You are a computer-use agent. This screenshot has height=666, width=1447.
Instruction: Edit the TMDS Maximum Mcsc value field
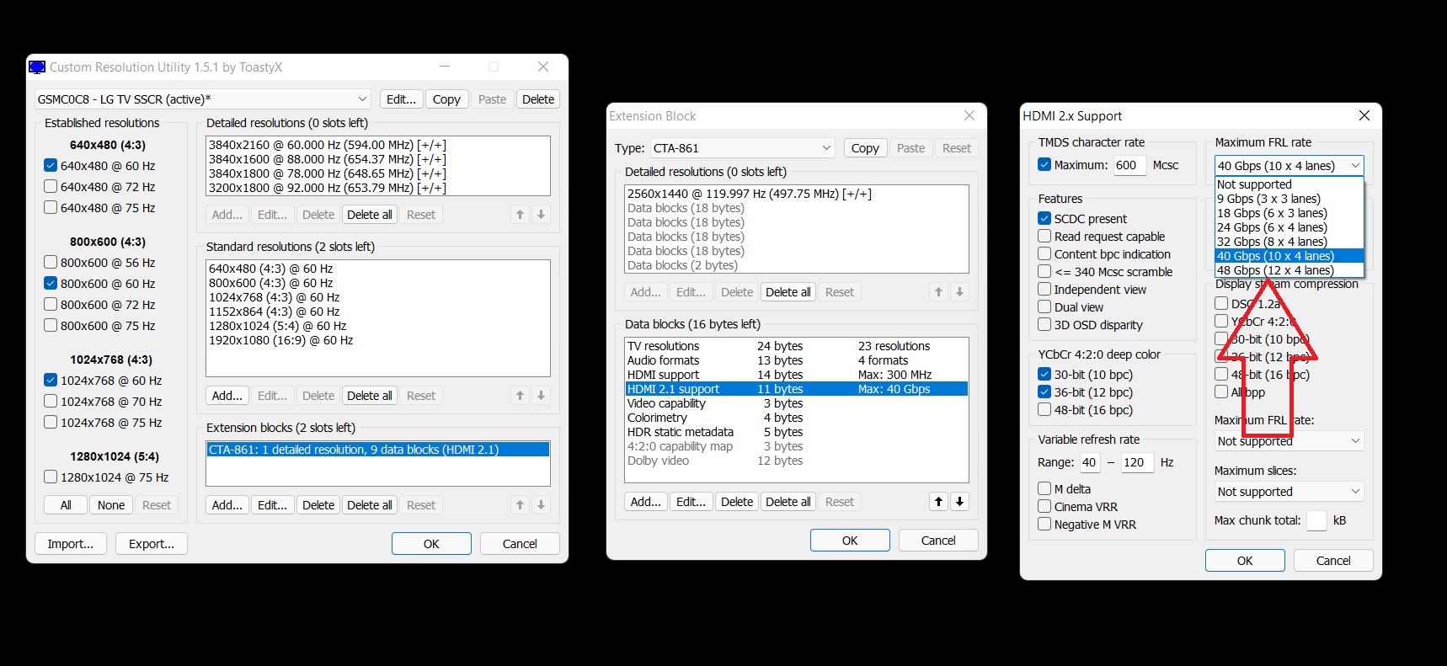click(x=1129, y=166)
